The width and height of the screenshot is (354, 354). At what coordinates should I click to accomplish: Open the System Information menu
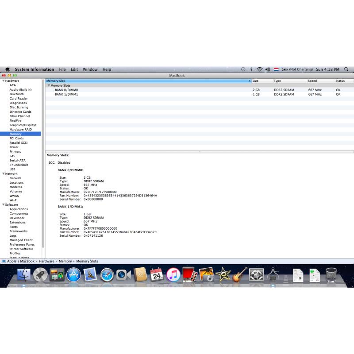pyautogui.click(x=35, y=69)
